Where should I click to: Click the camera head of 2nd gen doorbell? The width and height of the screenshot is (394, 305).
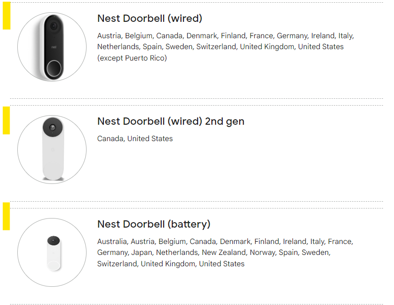[52, 127]
